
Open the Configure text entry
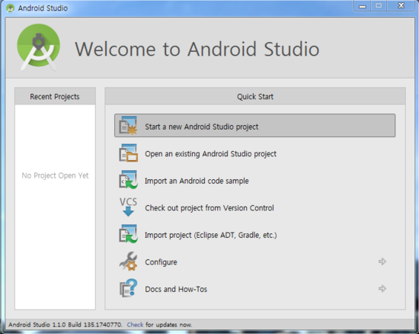161,262
